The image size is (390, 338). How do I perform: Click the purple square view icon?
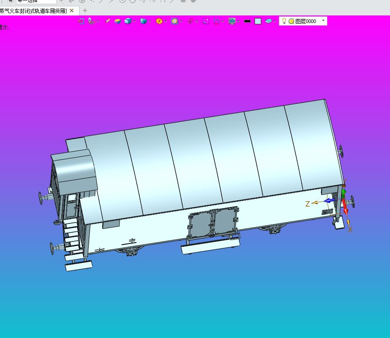206,21
